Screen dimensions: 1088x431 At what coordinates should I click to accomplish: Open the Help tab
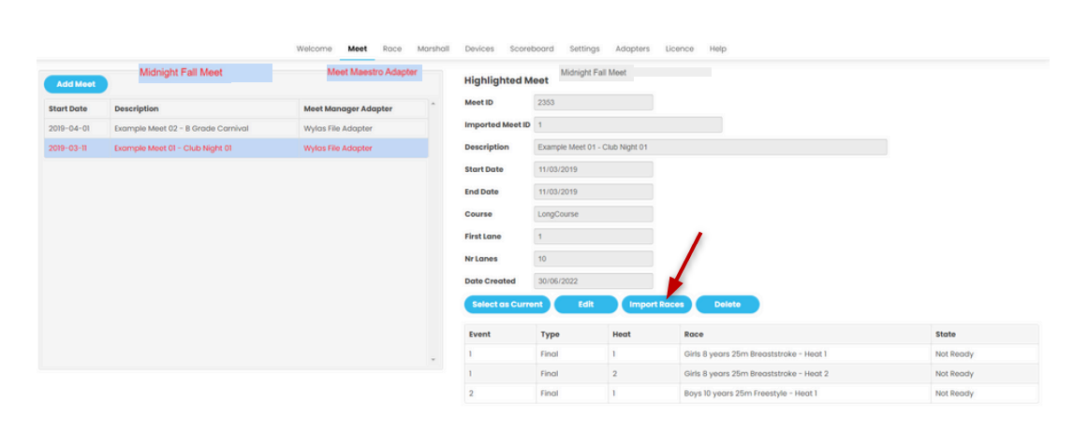pos(717,49)
